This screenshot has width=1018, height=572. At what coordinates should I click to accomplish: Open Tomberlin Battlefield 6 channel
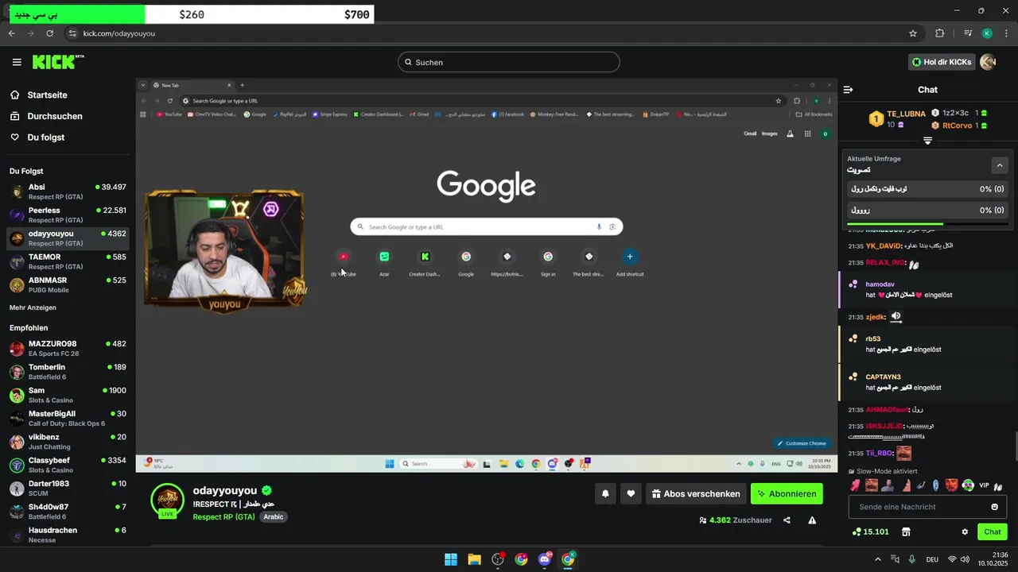68,371
